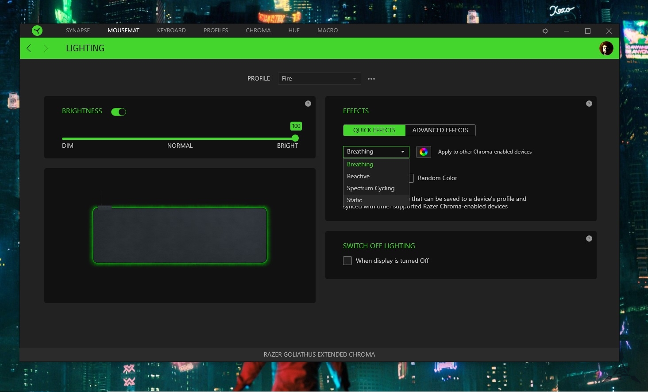Click 'Apply to other Chroma-enabled devices'
The height and width of the screenshot is (392, 648).
[485, 152]
